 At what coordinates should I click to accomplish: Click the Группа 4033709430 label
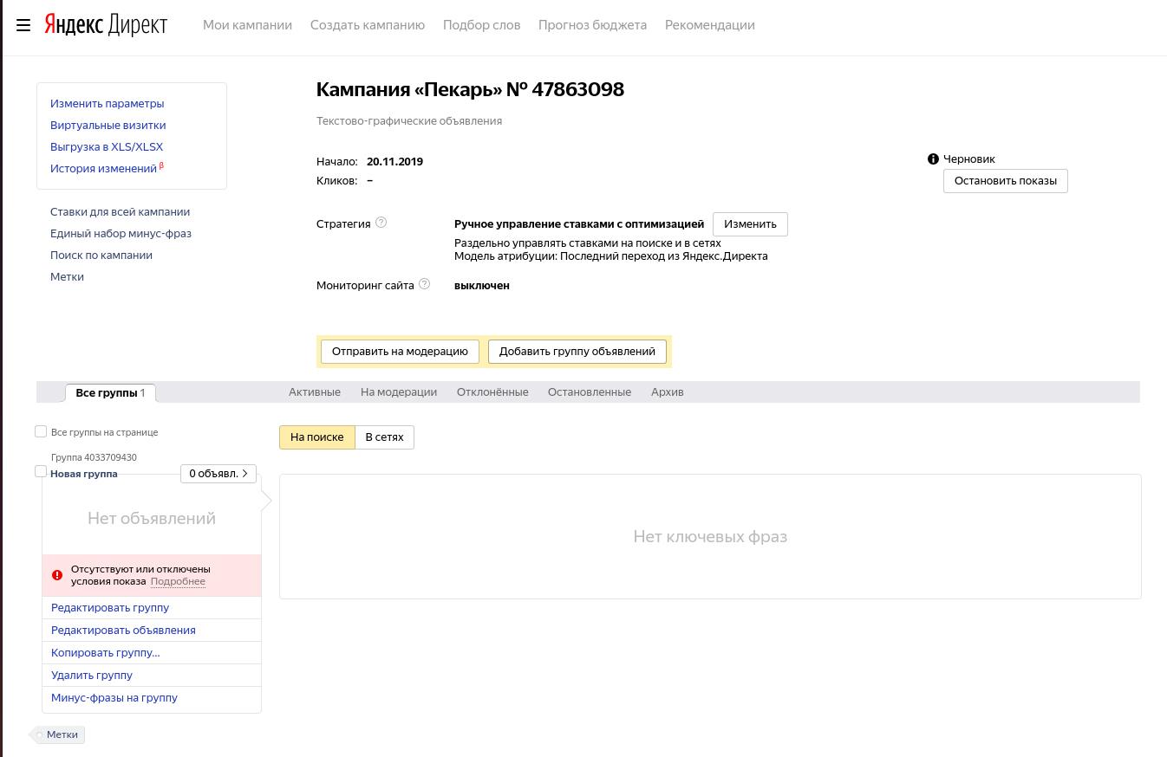tap(94, 457)
